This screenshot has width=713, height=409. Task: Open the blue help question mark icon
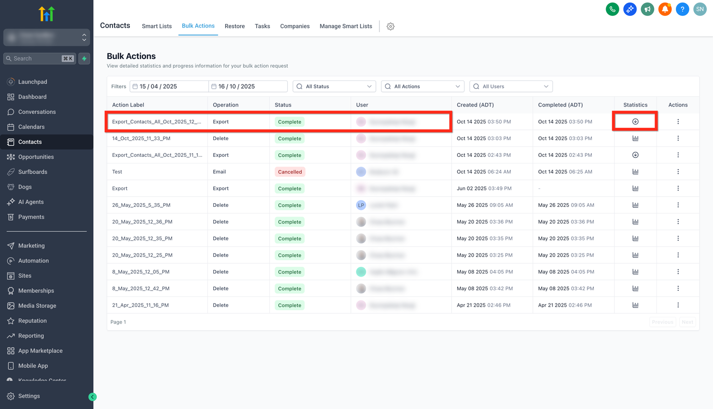coord(682,9)
